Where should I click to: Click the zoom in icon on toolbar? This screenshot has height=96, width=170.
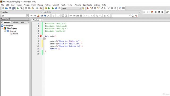[x=97, y=16]
